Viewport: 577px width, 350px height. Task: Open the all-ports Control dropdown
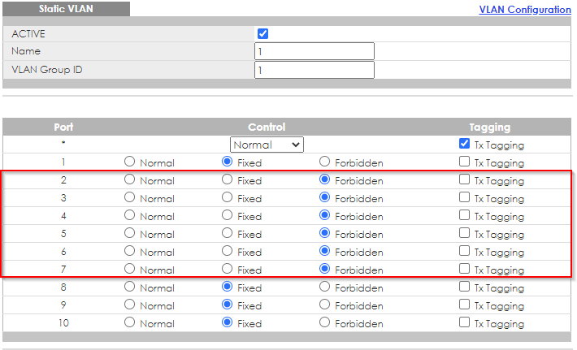point(267,145)
